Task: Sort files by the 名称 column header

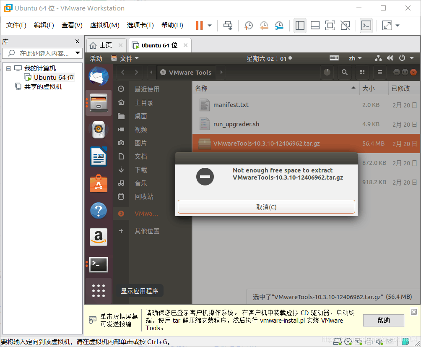Action: [x=276, y=89]
